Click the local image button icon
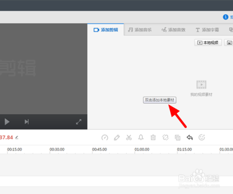The image size is (233, 194). pos(229,42)
